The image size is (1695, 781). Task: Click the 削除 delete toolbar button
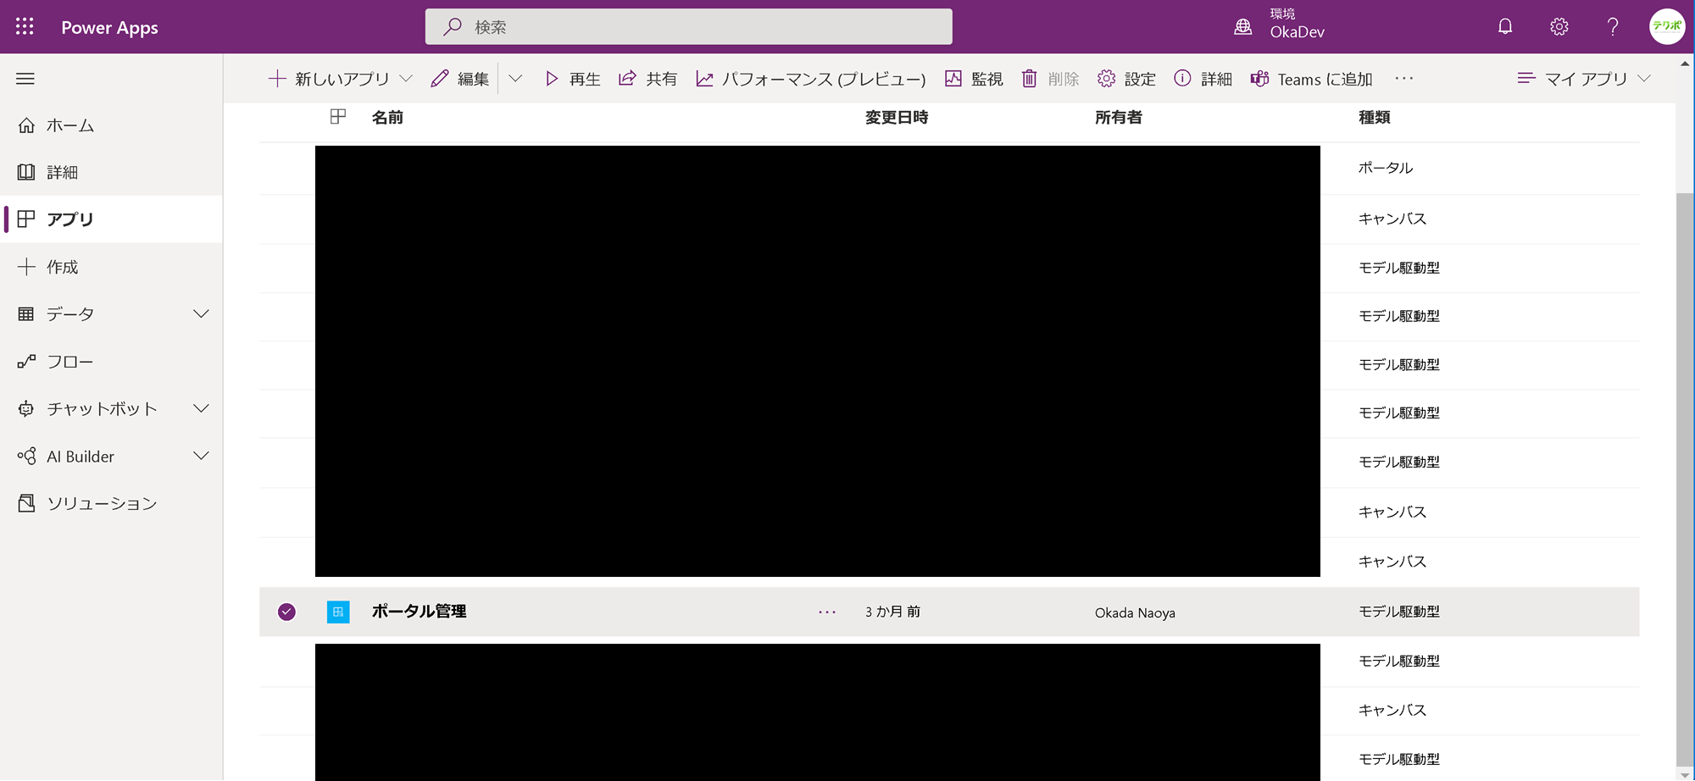[1050, 79]
